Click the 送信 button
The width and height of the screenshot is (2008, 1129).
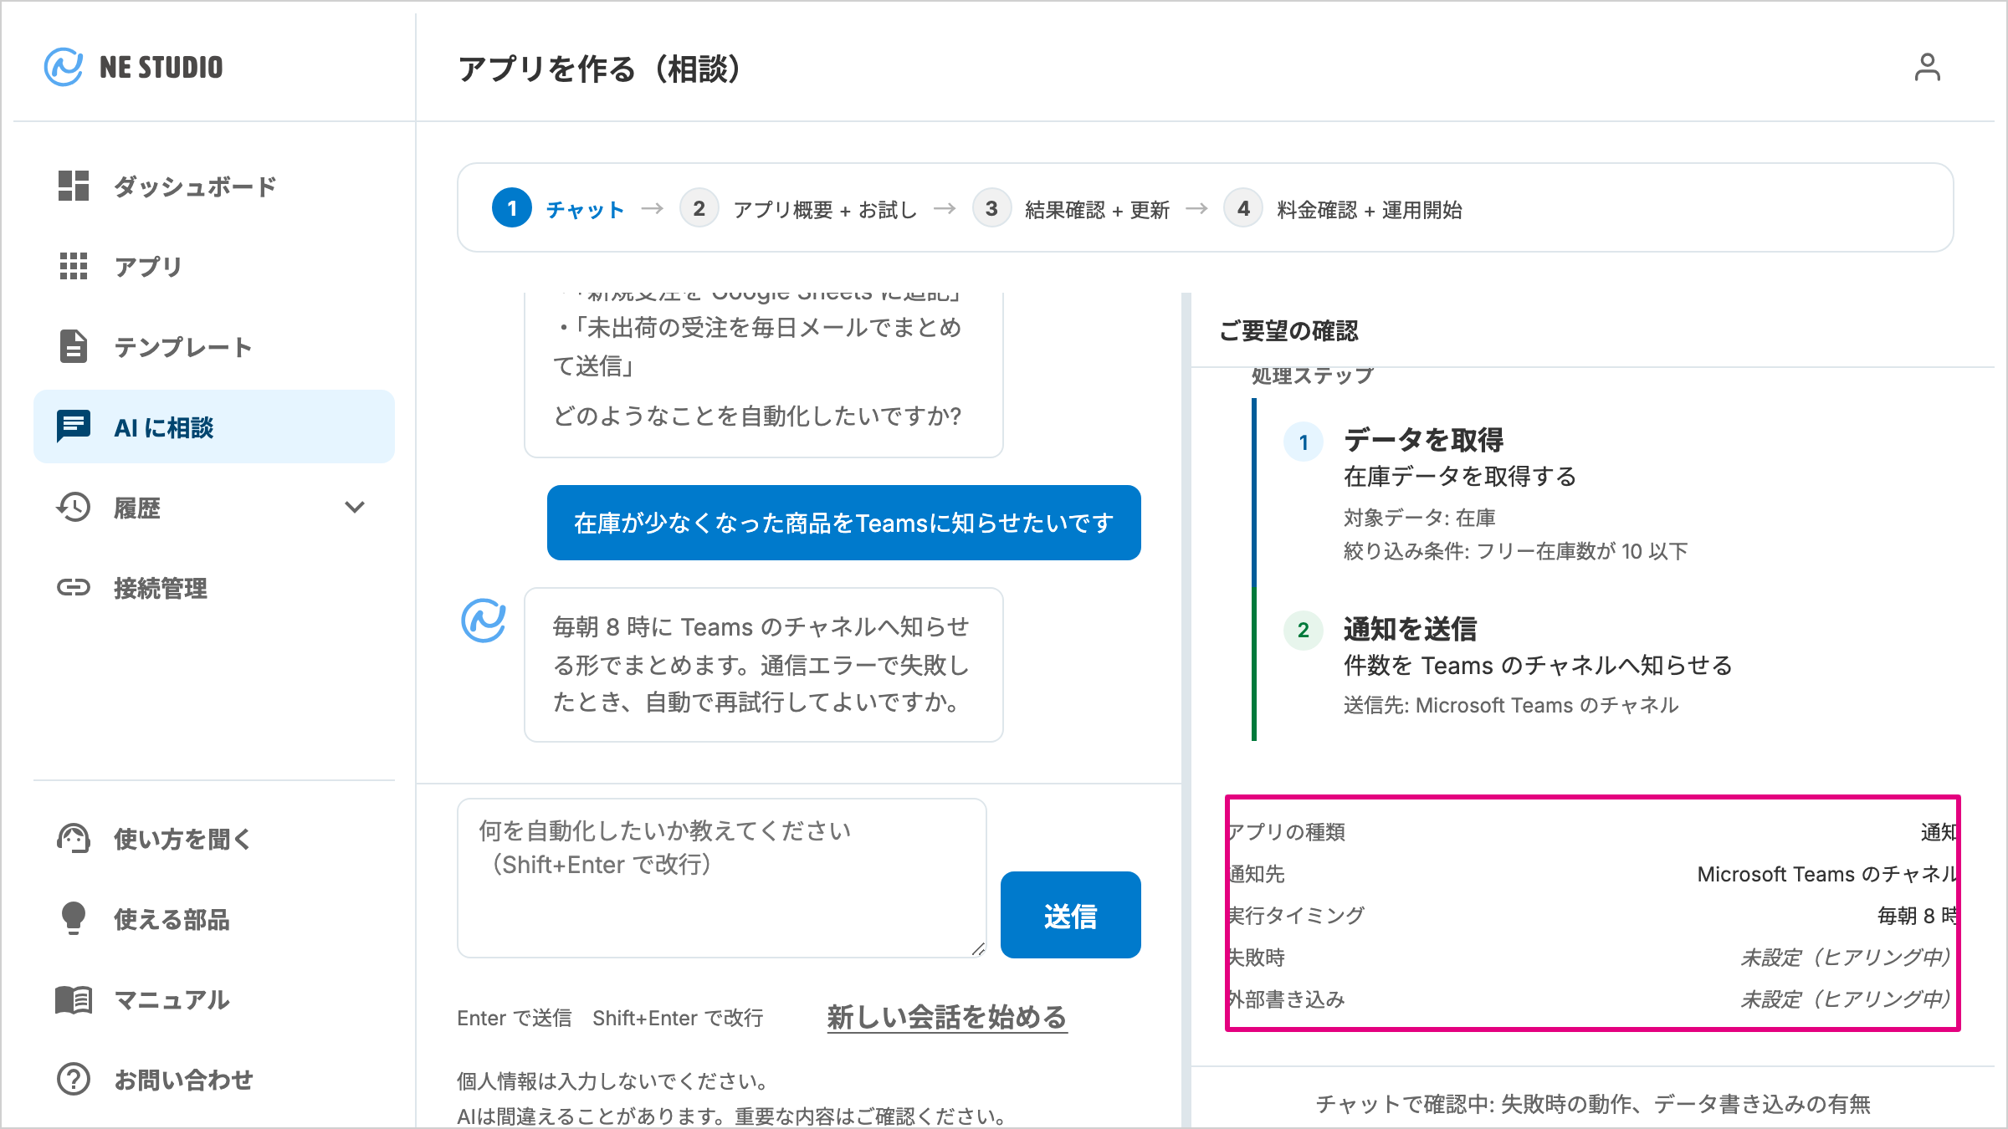(x=1070, y=915)
